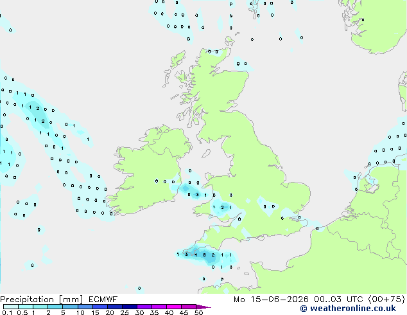
Task: Click the 10–15 mm legend swatch
Action: pyautogui.click(x=85, y=307)
